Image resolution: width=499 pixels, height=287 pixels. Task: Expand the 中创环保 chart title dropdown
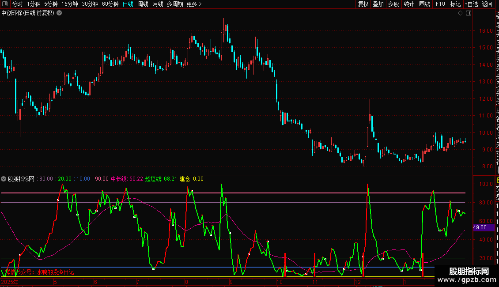pyautogui.click(x=60, y=13)
